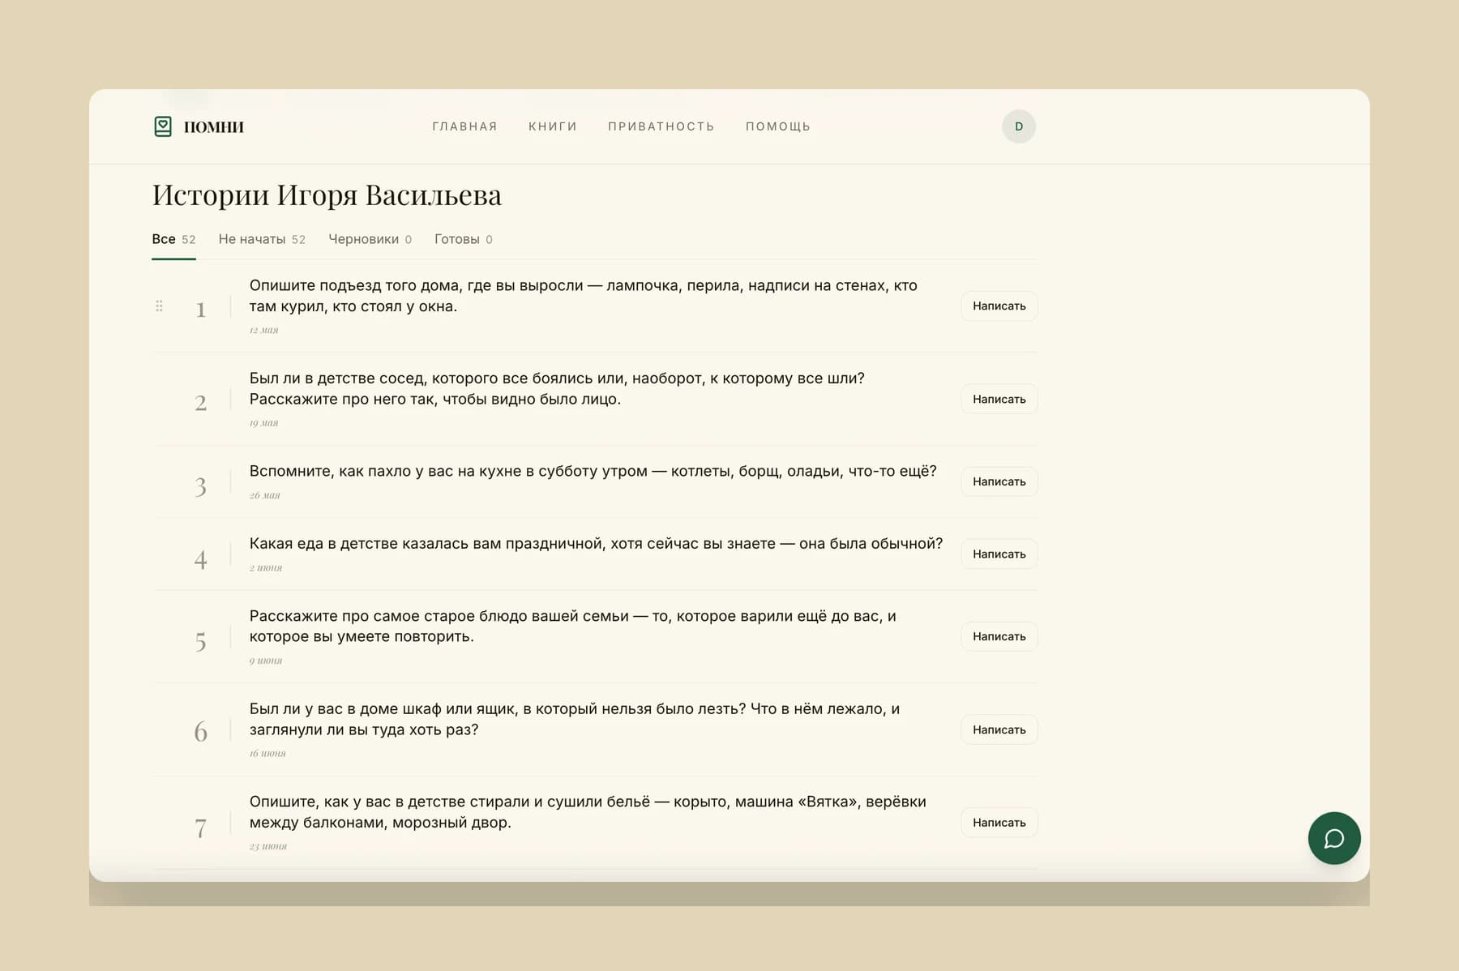
Task: Switch to the Не начаты tab
Action: [262, 239]
